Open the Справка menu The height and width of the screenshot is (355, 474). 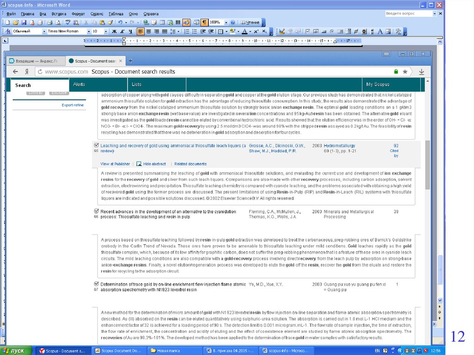[151, 14]
